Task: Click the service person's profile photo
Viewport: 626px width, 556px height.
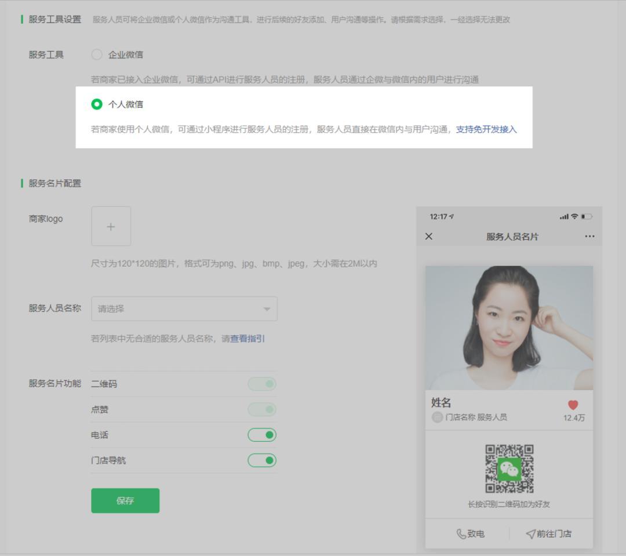Action: click(x=509, y=328)
